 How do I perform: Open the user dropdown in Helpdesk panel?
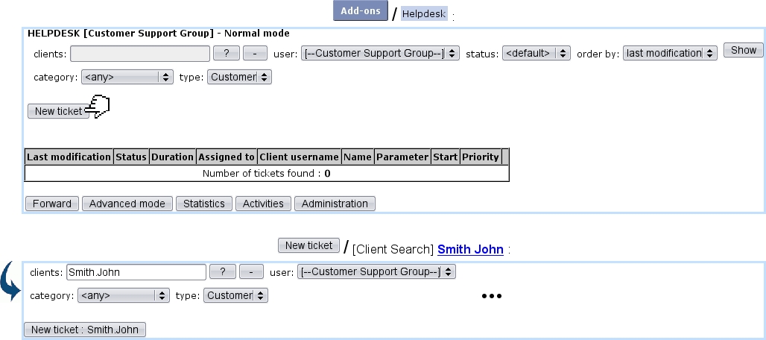380,54
